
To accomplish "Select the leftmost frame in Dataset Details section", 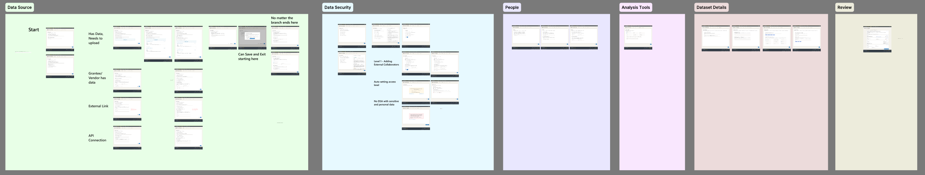I will tap(716, 38).
